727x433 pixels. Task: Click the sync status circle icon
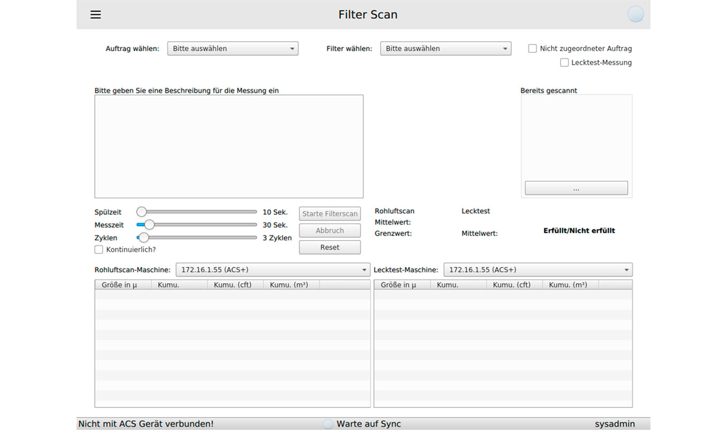tap(328, 424)
